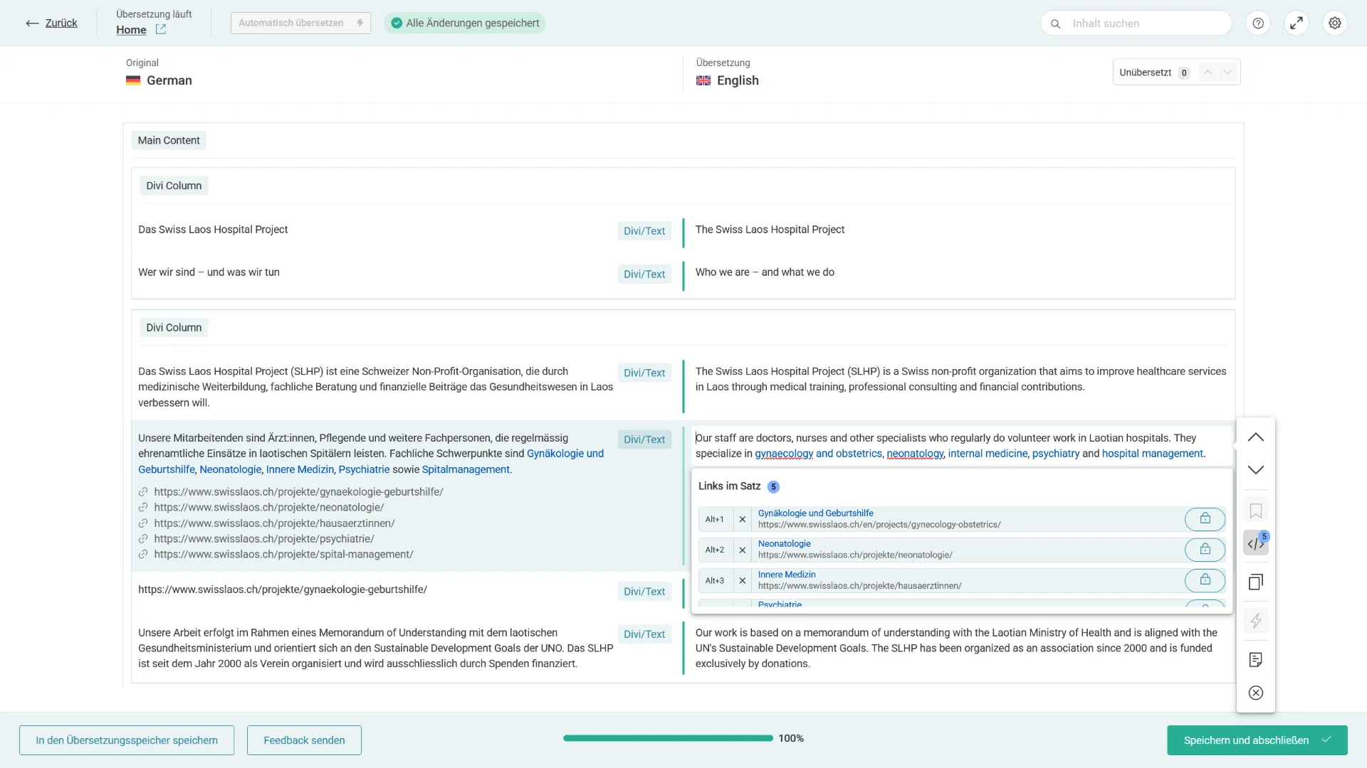Expand the Speichern und abschließen dropdown chevron
Viewport: 1367px width, 768px height.
point(1326,740)
